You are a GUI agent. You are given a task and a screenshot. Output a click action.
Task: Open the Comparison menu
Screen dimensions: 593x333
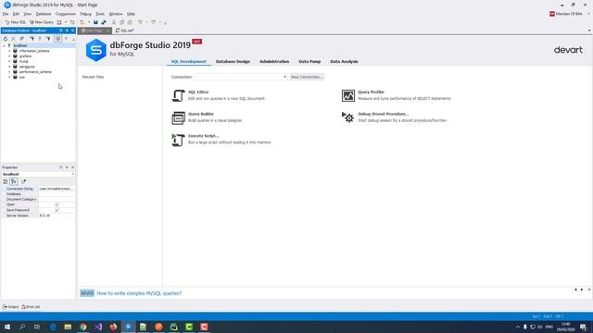[66, 14]
